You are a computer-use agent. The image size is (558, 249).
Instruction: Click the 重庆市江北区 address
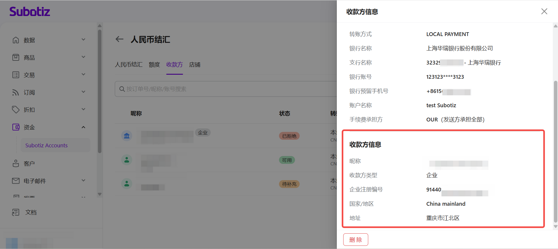(443, 218)
